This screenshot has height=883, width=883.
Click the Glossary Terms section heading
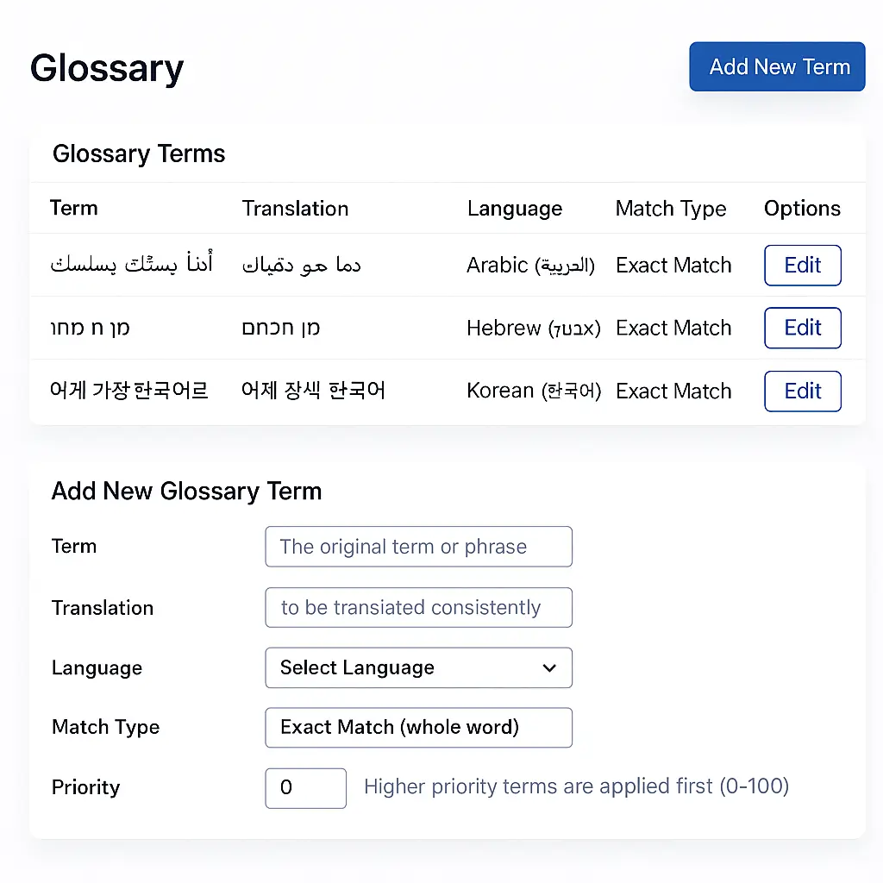[x=139, y=153]
